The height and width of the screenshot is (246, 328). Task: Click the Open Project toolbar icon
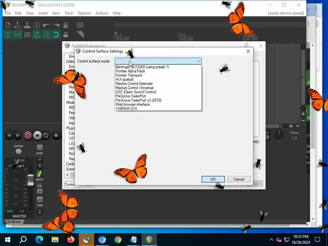[x=18, y=25]
